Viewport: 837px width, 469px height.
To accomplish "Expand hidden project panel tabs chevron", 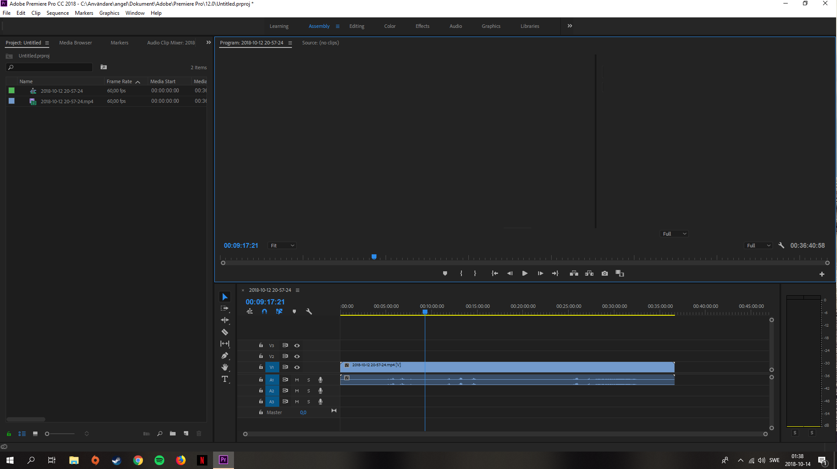I will [209, 43].
